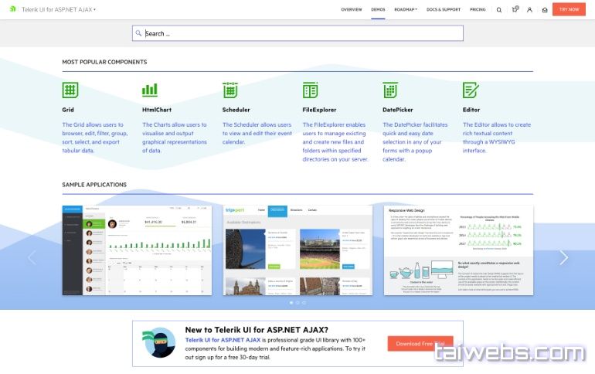Open the Responsive Web Design sample thumbnail
This screenshot has width=595, height=374.
pos(458,250)
